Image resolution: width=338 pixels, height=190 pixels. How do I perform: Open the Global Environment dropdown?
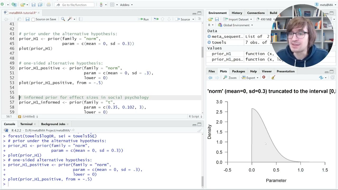click(x=236, y=25)
